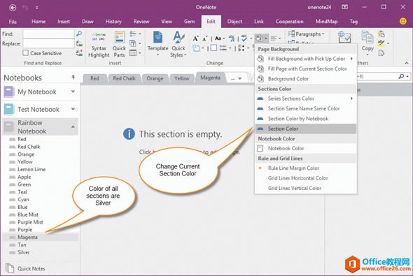
Task: Expand Test Notebook chevron
Action: click(73, 109)
